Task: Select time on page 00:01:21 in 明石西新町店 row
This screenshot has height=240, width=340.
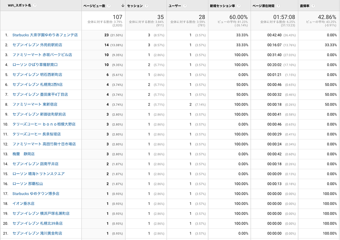Action: point(274,75)
